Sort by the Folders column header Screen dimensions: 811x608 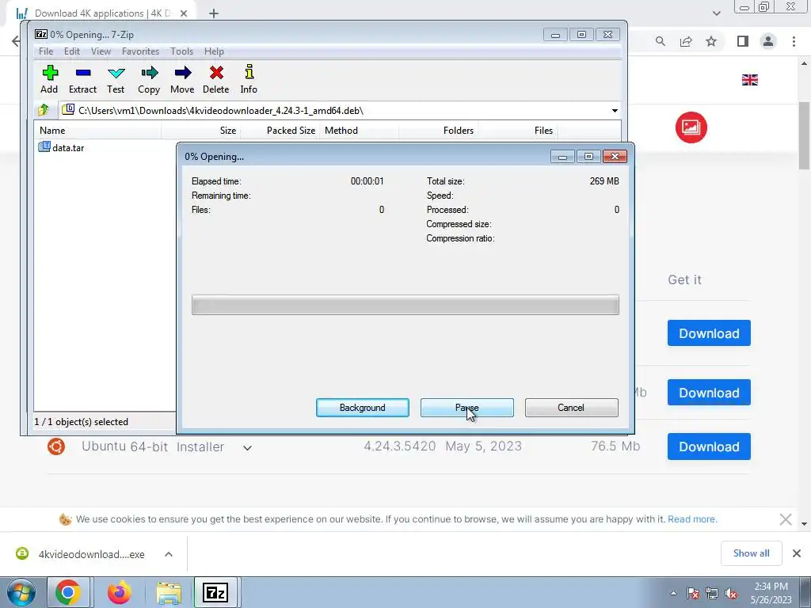click(x=438, y=131)
